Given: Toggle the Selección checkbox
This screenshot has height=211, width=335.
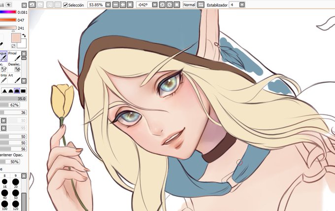Looking at the screenshot, I should tap(66, 5).
